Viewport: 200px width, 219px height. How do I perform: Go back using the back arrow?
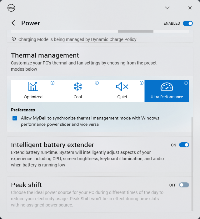(x=13, y=23)
